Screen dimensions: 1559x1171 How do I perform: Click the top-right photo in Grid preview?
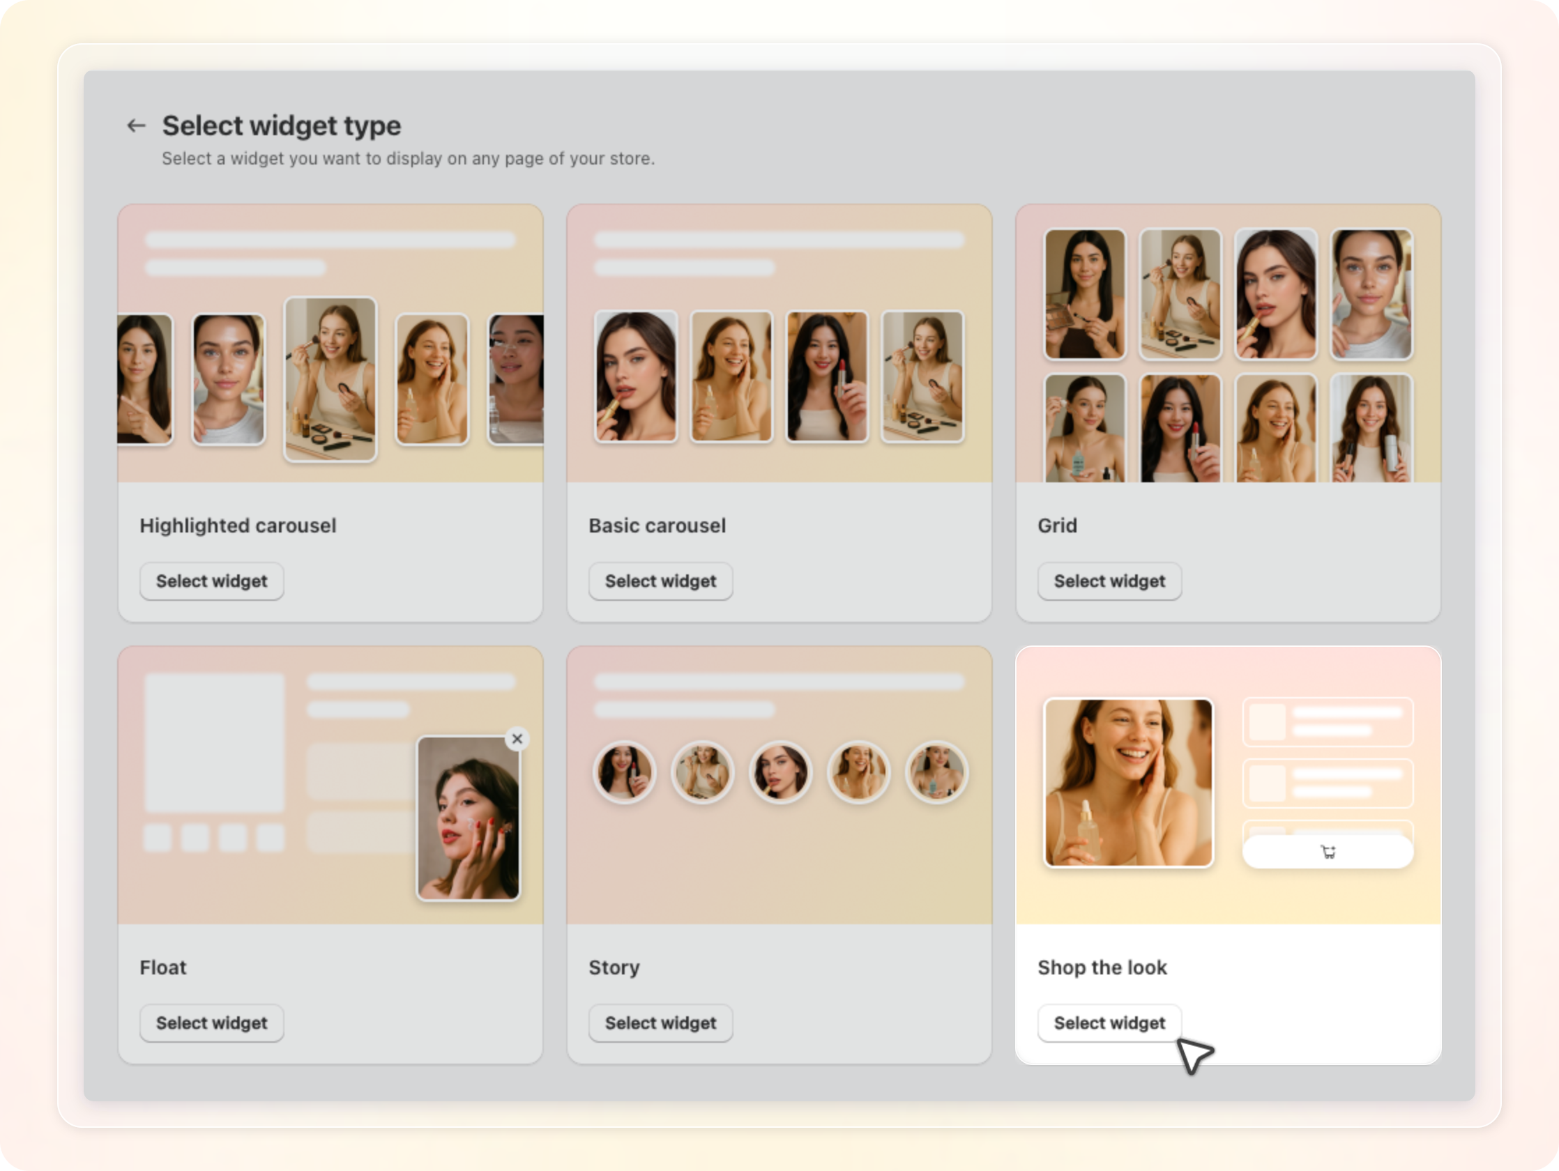click(x=1371, y=294)
